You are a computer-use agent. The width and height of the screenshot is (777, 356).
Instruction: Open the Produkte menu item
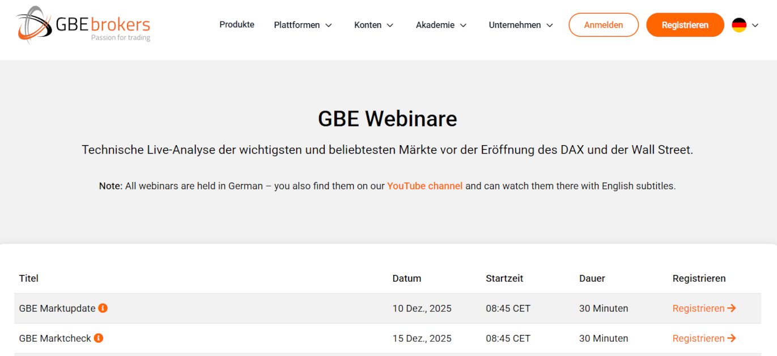[x=237, y=24]
